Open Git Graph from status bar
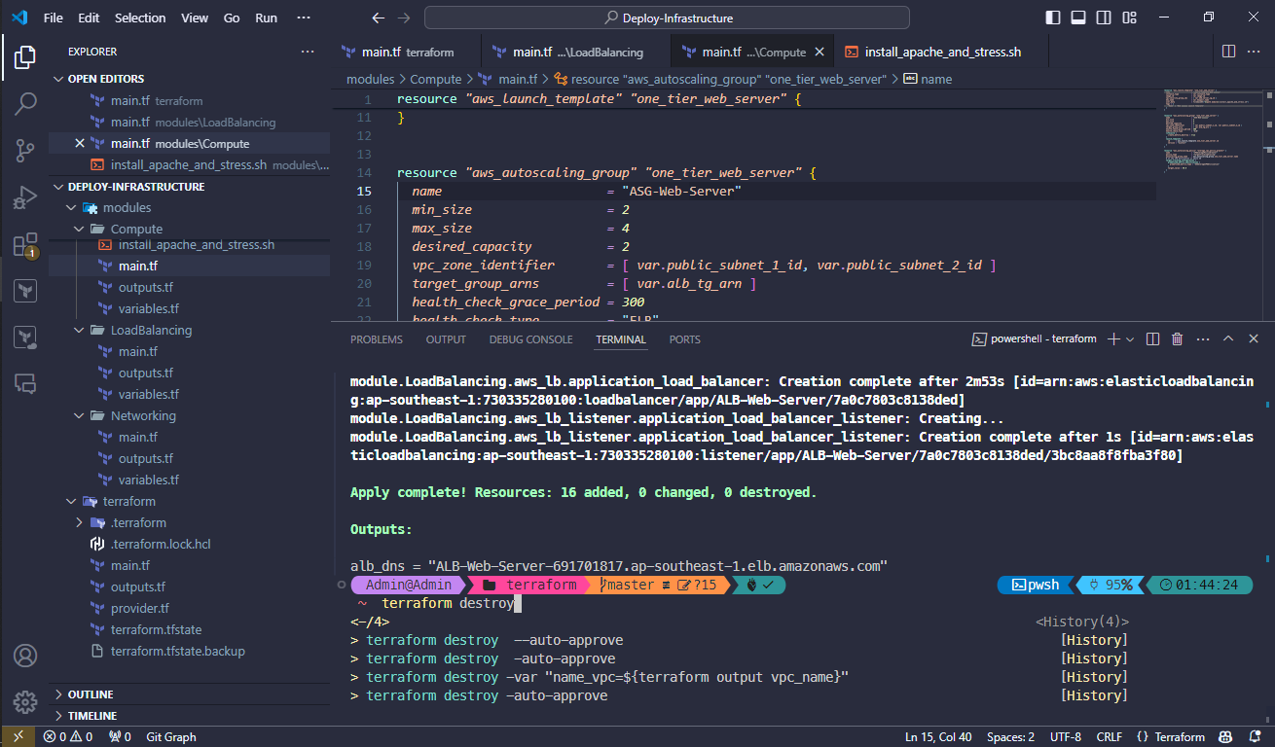1275x747 pixels. 170,737
